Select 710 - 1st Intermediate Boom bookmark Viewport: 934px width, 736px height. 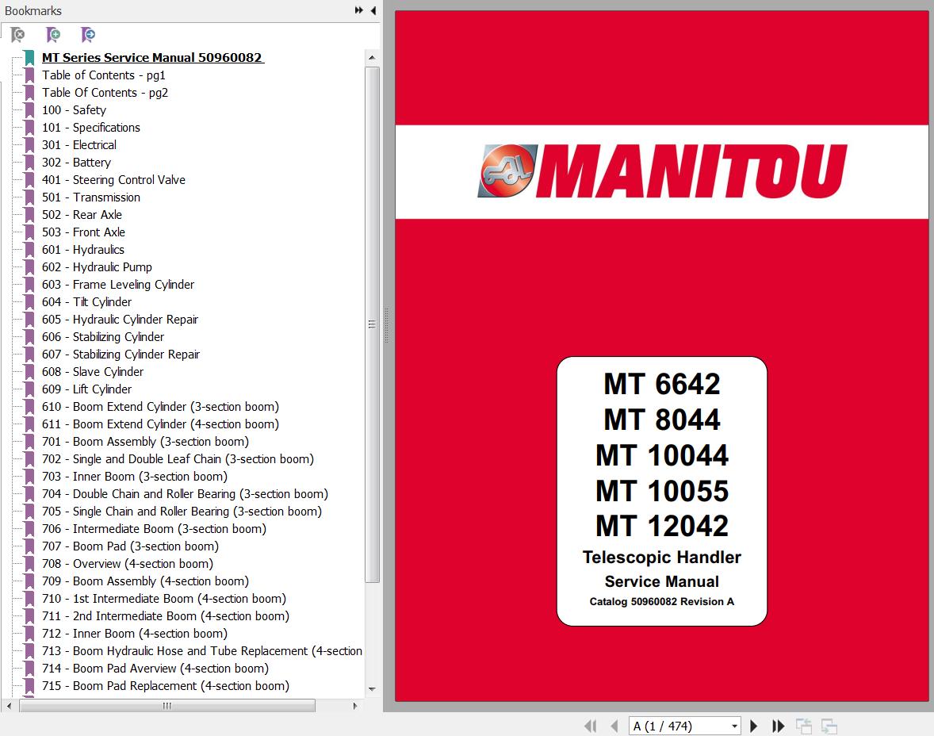click(x=164, y=598)
